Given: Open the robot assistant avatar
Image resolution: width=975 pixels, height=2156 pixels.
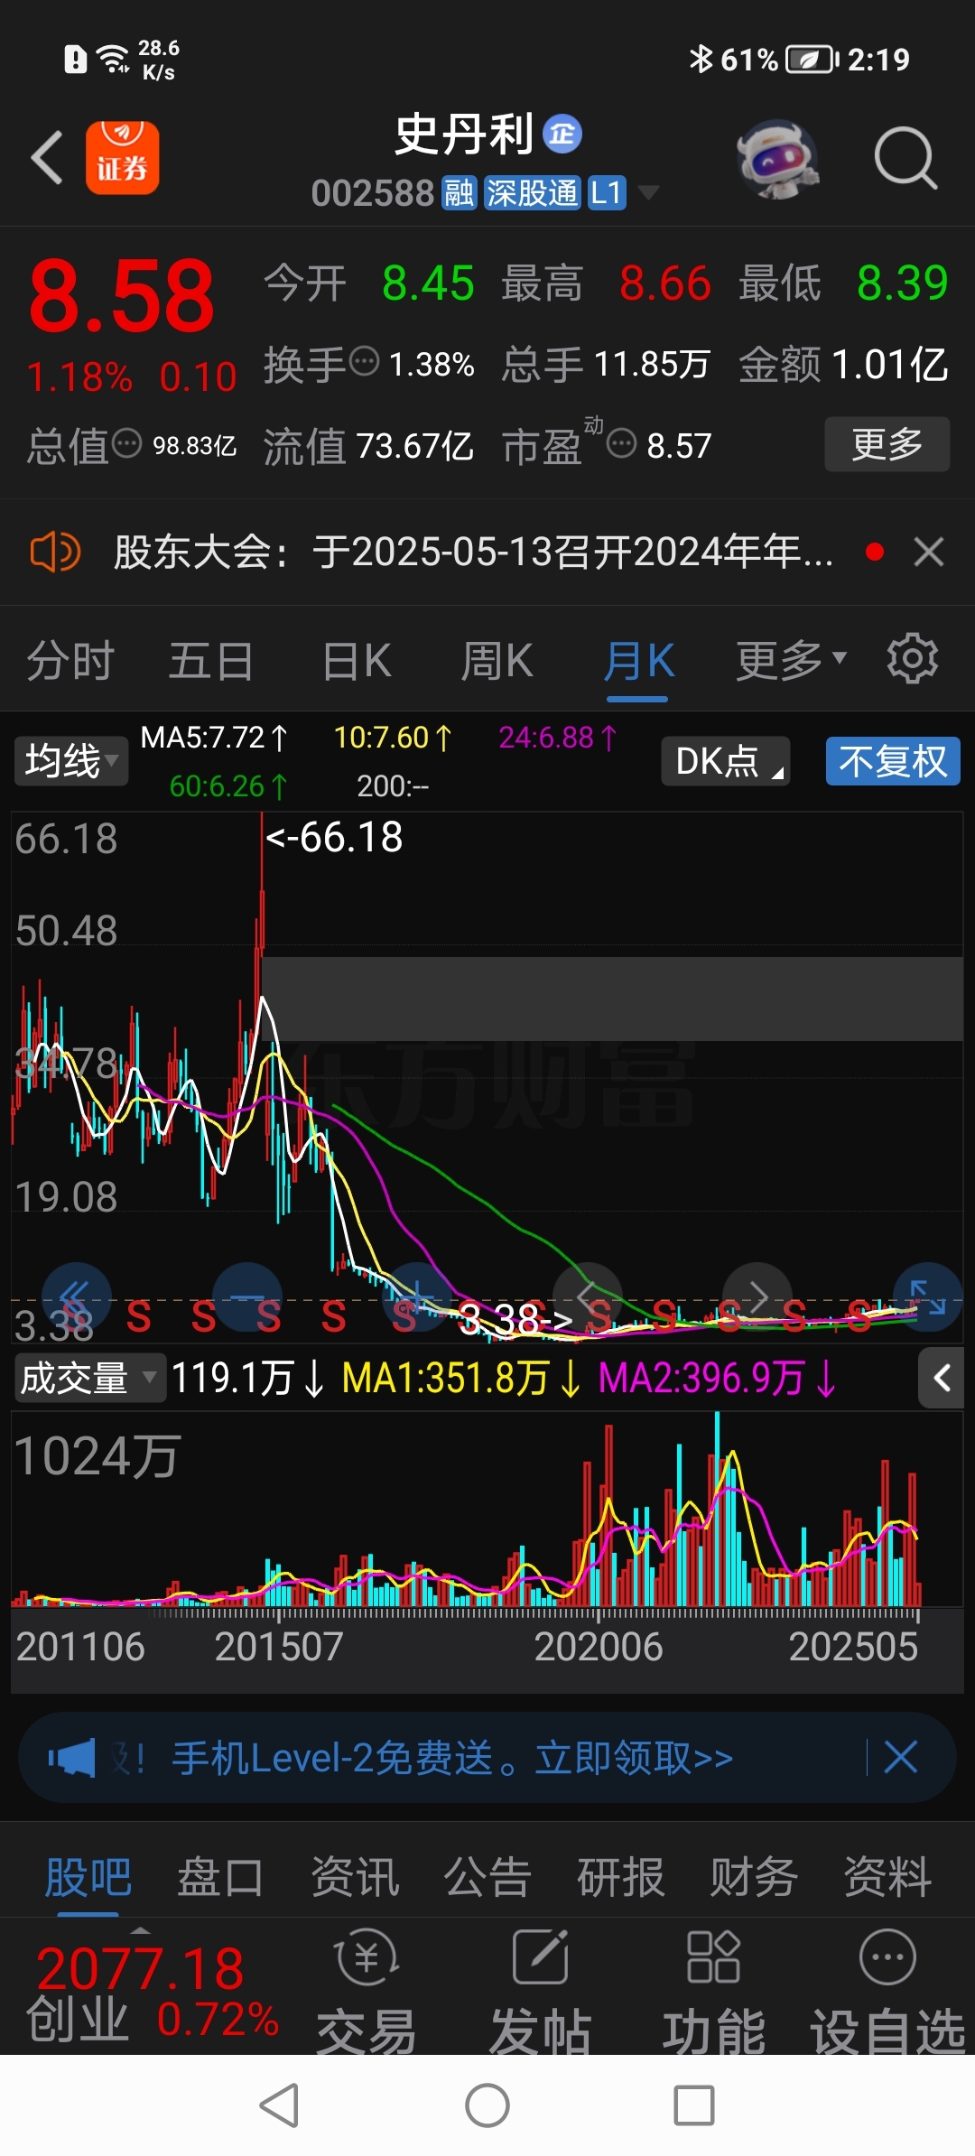Looking at the screenshot, I should [x=777, y=159].
